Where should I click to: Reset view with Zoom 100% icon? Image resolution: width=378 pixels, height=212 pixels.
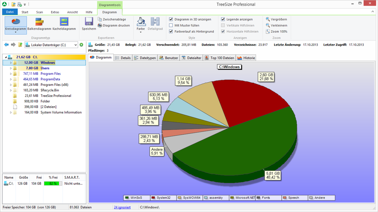click(268, 31)
